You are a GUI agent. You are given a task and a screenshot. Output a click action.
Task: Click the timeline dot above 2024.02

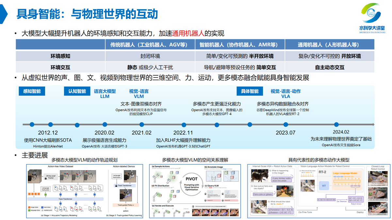[x=336, y=125]
